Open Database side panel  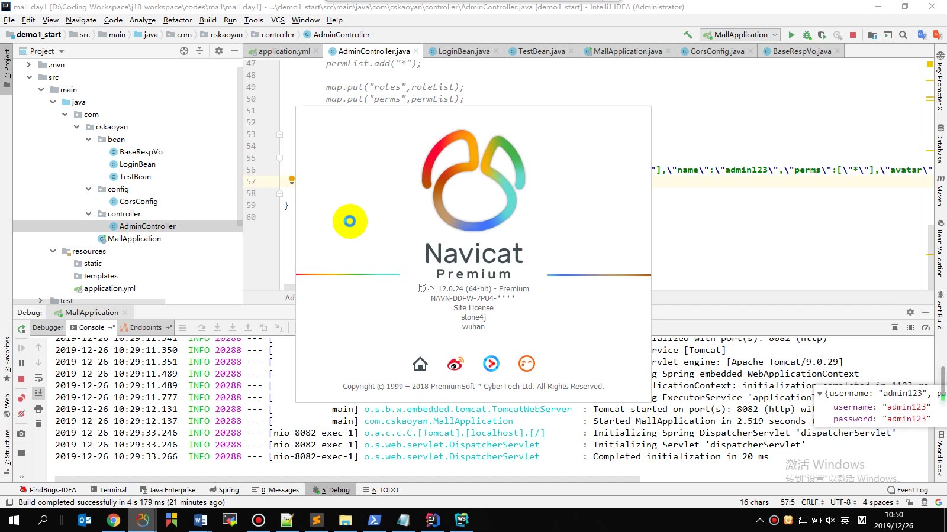[x=940, y=143]
